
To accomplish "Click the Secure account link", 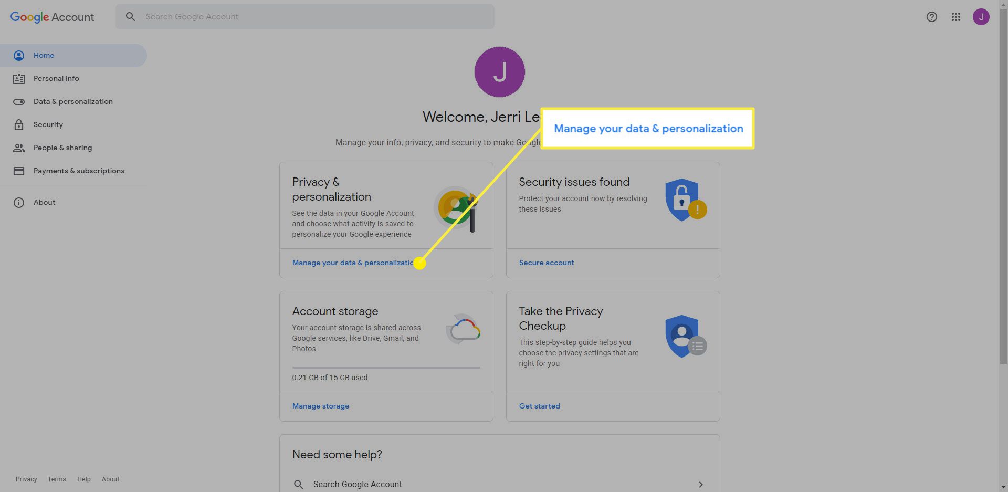I will point(547,263).
